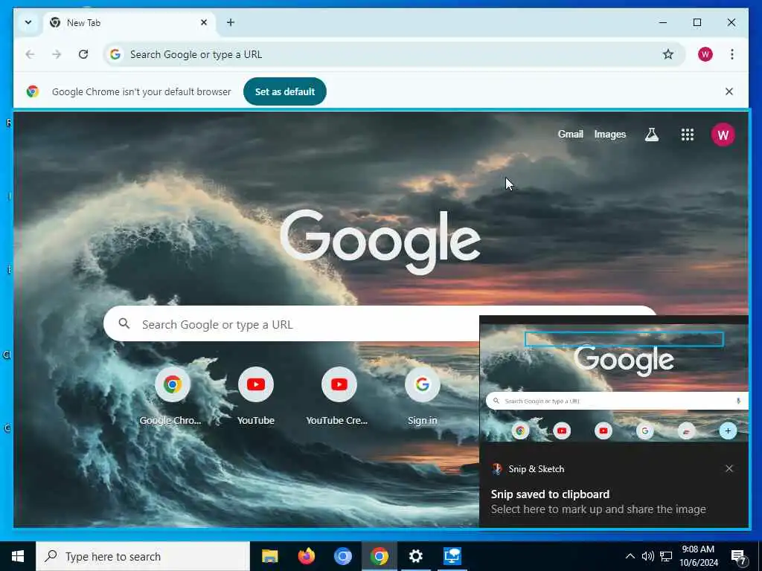The height and width of the screenshot is (571, 762).
Task: Maximize the Chrome window
Action: (697, 22)
